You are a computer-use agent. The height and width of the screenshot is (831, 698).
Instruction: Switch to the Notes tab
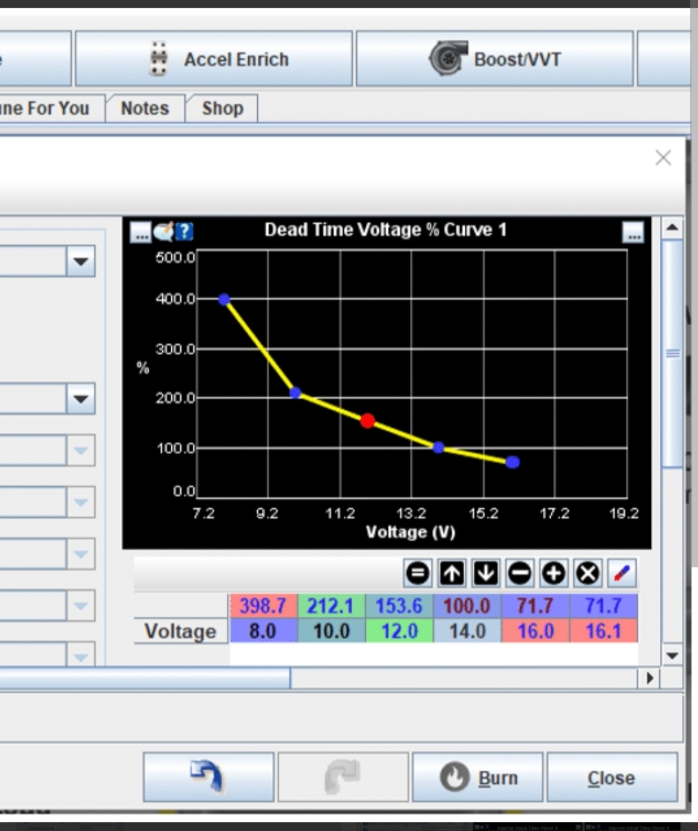pyautogui.click(x=145, y=109)
